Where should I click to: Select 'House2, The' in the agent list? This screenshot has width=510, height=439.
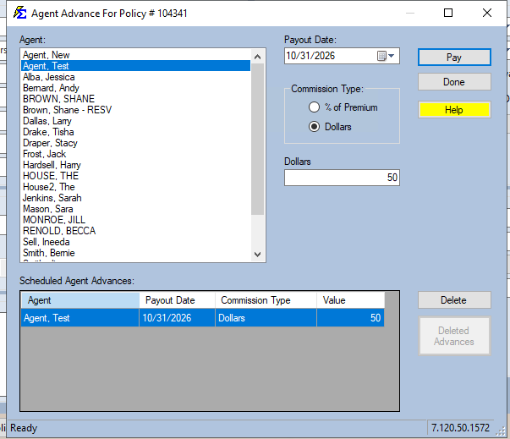[x=135, y=187]
